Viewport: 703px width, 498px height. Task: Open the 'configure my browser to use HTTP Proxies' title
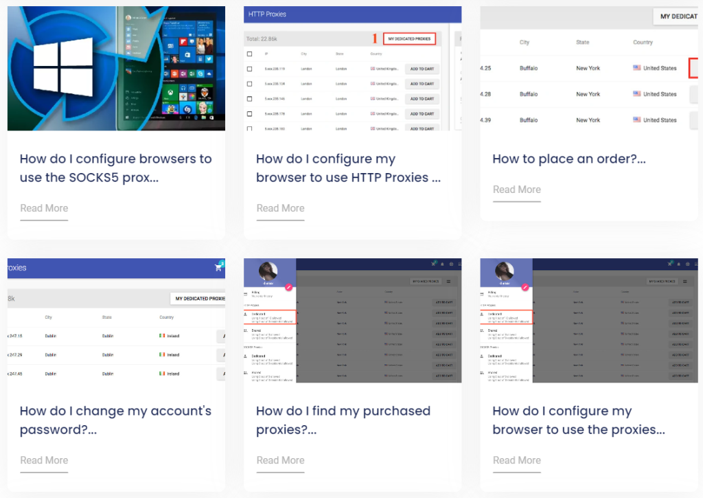[347, 168]
